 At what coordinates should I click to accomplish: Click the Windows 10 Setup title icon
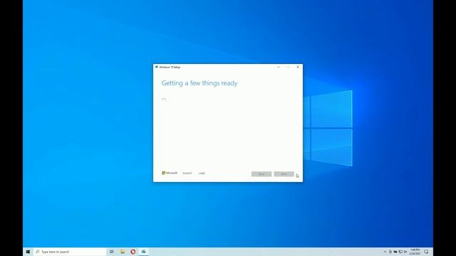157,67
